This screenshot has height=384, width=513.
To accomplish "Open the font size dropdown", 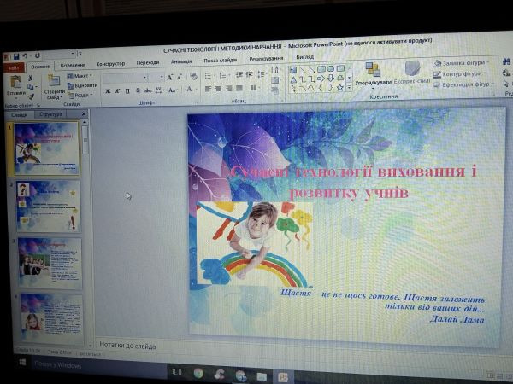I will 162,78.
